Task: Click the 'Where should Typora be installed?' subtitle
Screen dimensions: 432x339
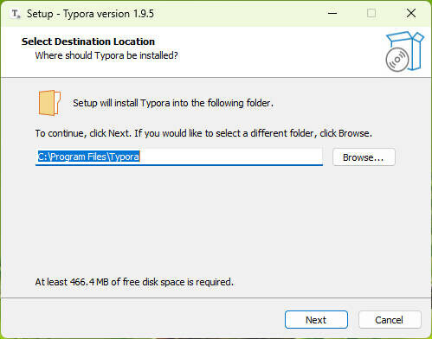Action: pos(106,55)
